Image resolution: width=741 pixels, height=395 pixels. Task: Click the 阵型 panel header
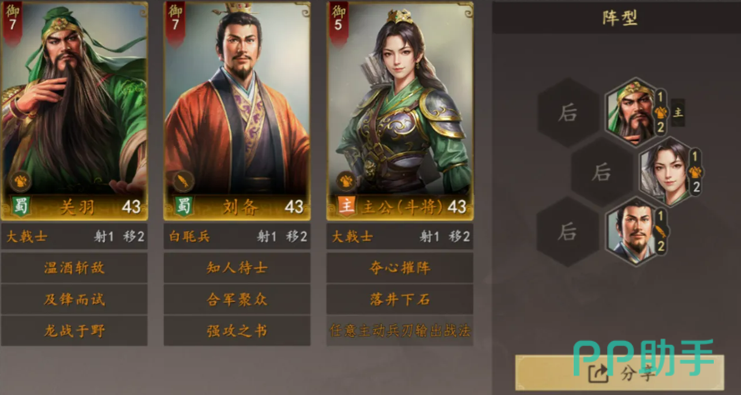[616, 17]
